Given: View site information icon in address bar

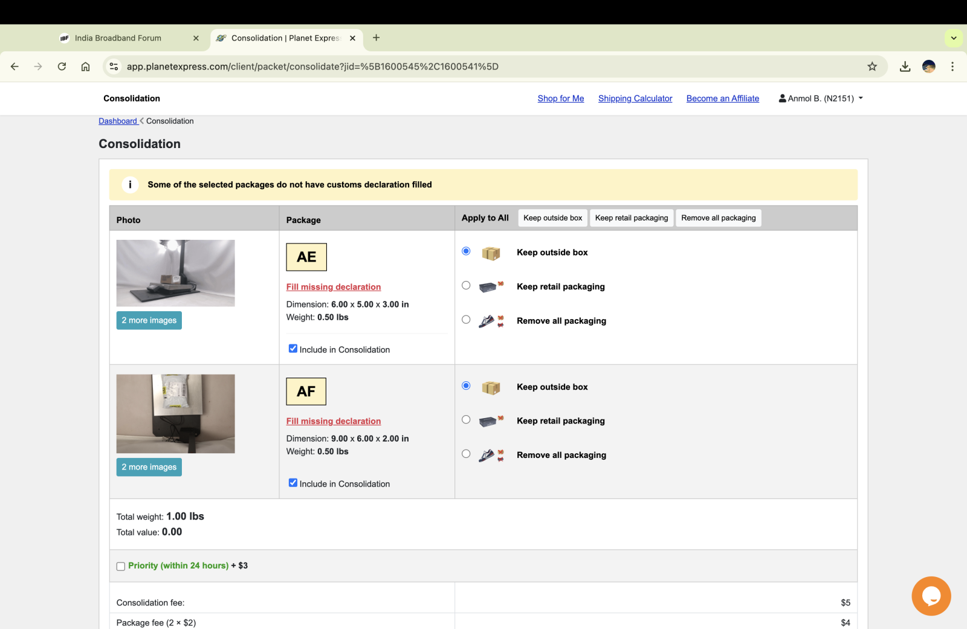Looking at the screenshot, I should [x=114, y=66].
